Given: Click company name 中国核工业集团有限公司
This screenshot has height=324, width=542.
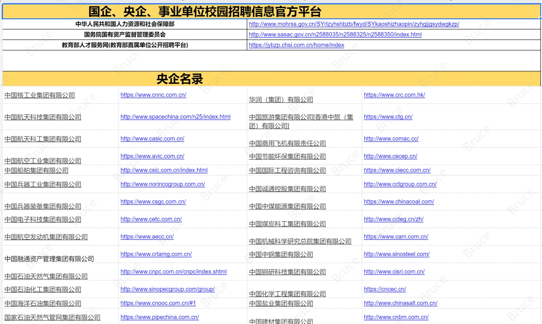Looking at the screenshot, I should (40, 95).
